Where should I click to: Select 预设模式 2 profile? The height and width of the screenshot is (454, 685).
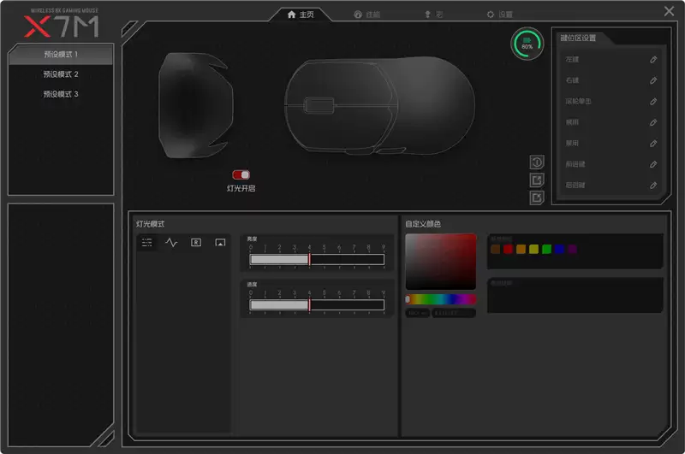tap(61, 74)
